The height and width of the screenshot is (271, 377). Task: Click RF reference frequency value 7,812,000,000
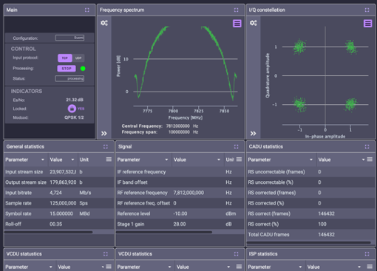(188, 193)
